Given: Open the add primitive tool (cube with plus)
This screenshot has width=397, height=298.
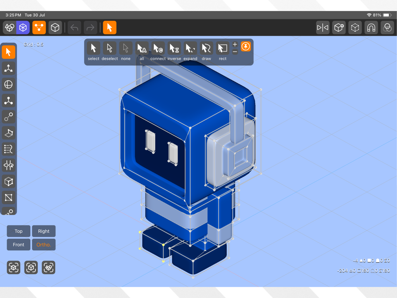Looking at the screenshot, I should coord(339,28).
